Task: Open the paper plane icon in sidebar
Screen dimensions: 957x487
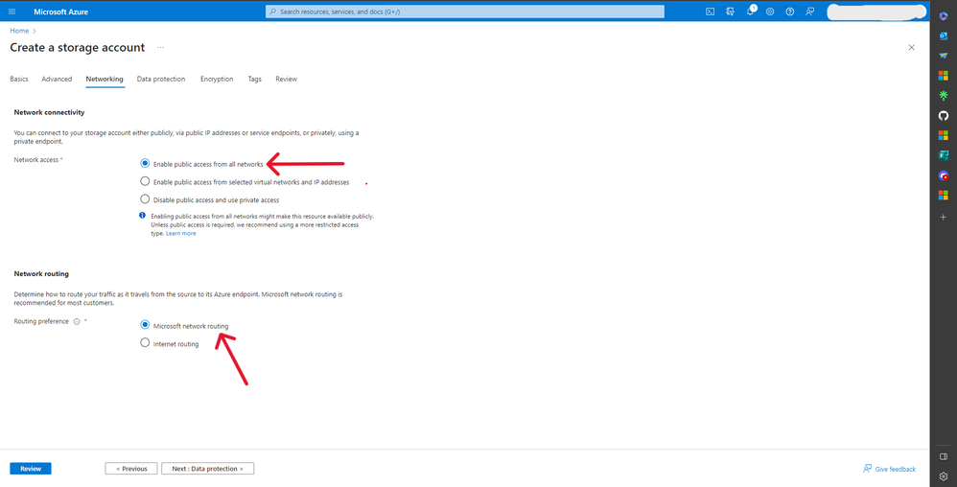Action: click(x=943, y=56)
